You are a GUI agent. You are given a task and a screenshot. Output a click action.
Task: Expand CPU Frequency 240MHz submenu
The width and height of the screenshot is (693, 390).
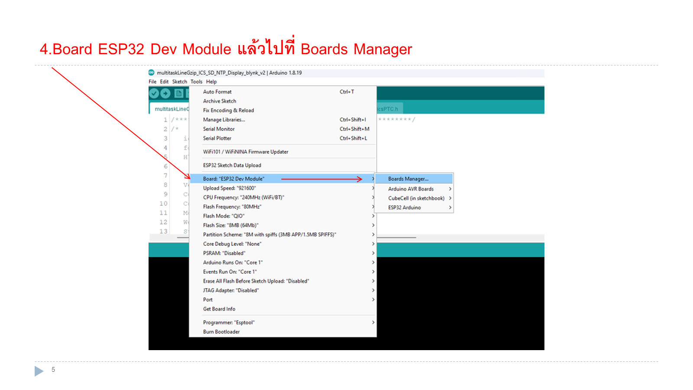coord(283,198)
